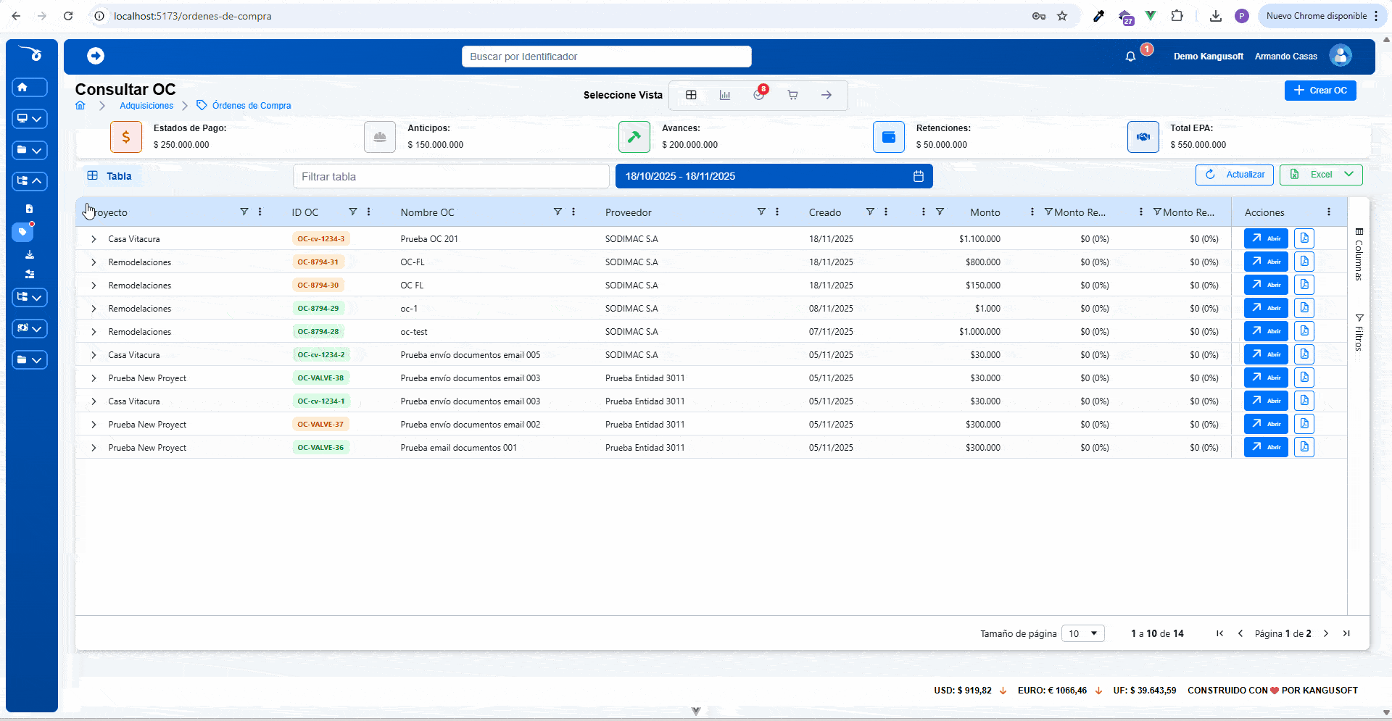Screen dimensions: 1392x721
Task: Expand the Remodelaciones OC-8794-31 row
Action: coord(94,262)
